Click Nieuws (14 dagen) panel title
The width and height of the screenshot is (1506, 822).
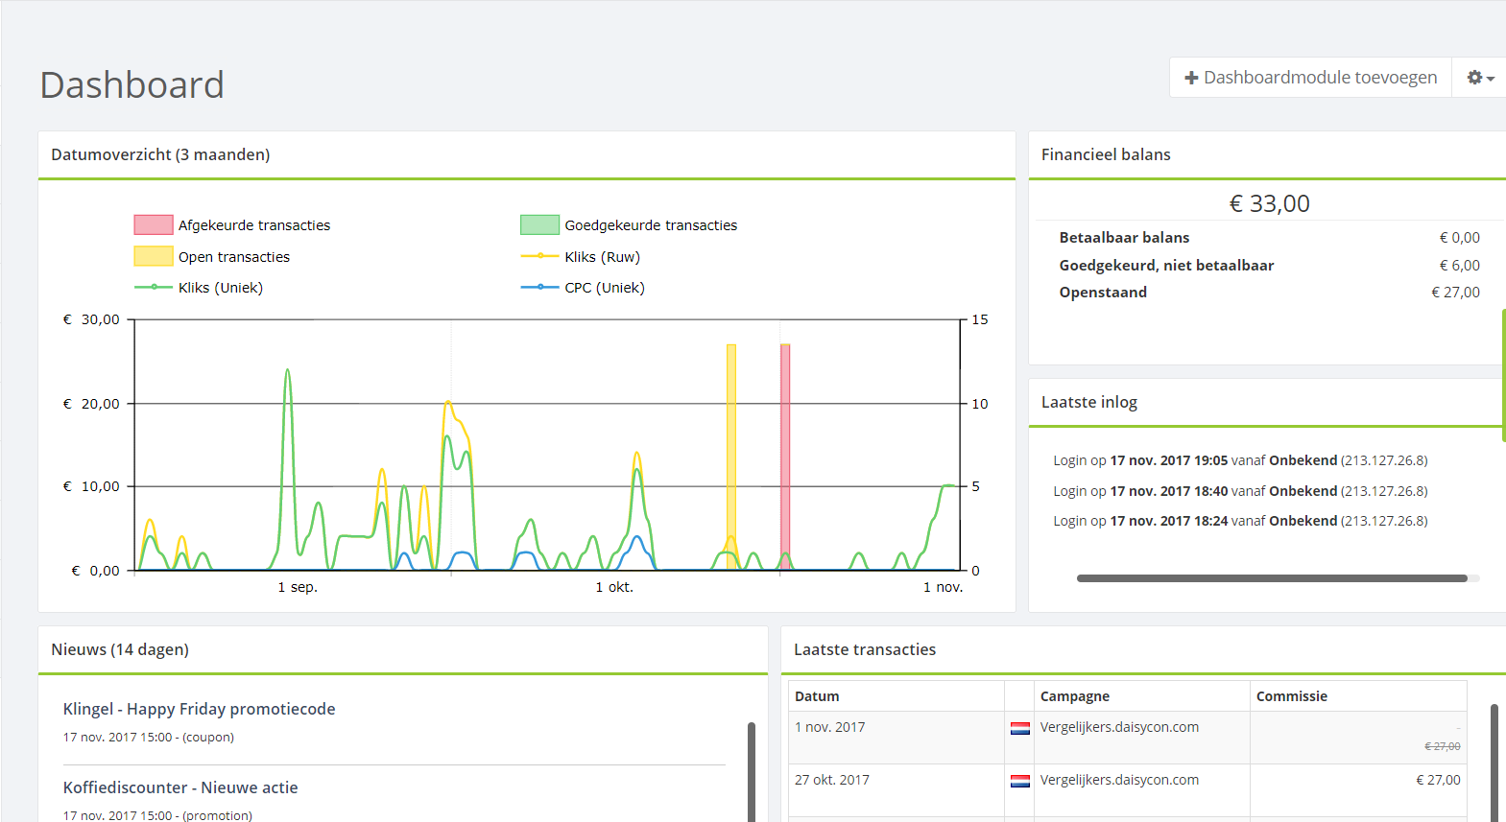[x=120, y=649]
